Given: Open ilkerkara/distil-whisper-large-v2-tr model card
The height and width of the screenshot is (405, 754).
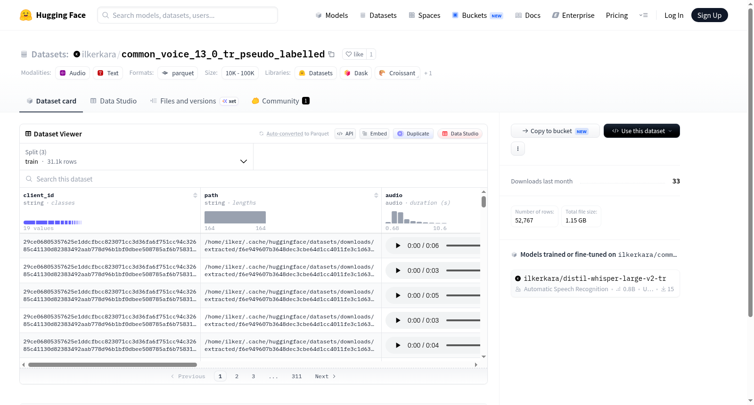Looking at the screenshot, I should pos(595,284).
